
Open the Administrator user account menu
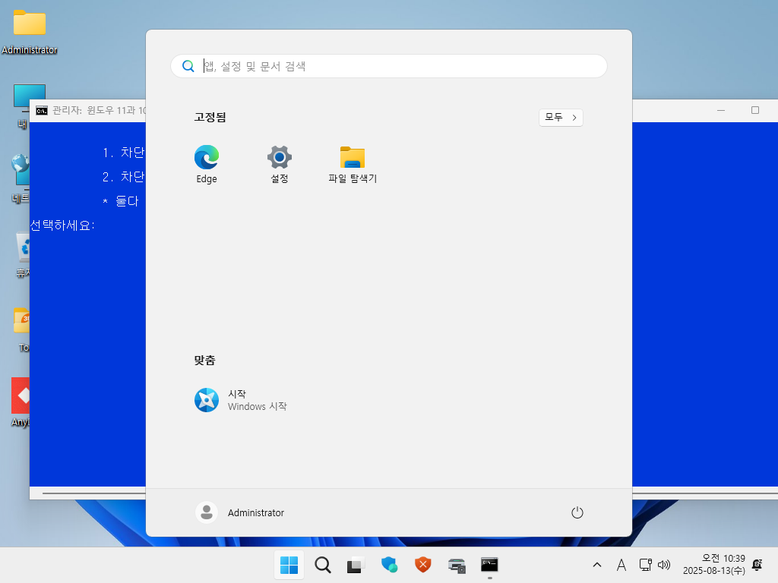pos(240,512)
